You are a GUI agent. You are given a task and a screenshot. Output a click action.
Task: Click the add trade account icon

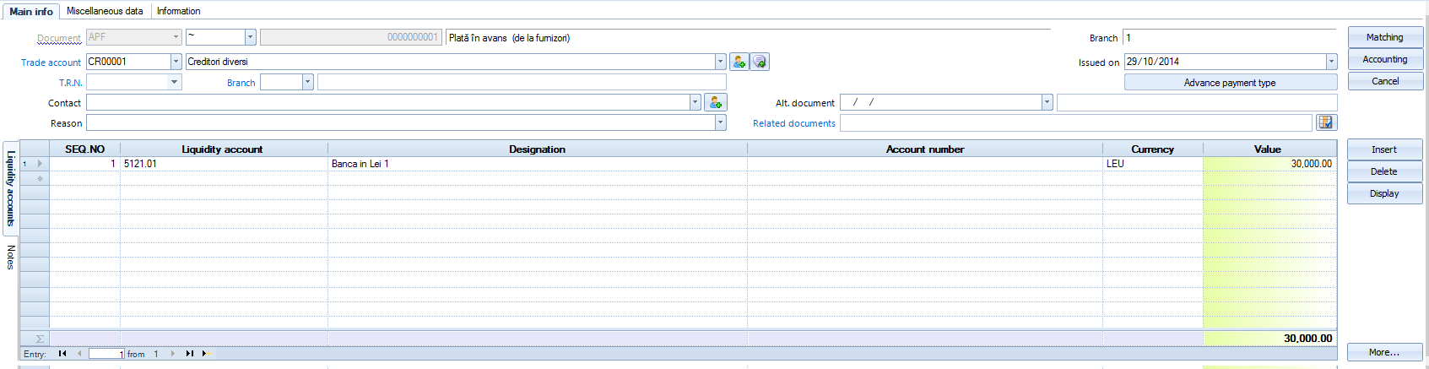[x=739, y=62]
